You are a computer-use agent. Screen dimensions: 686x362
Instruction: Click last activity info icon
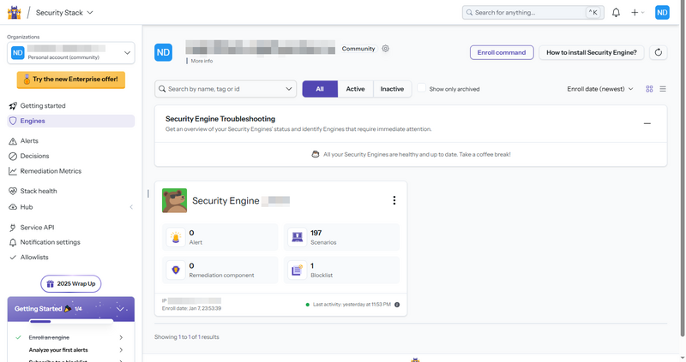397,305
